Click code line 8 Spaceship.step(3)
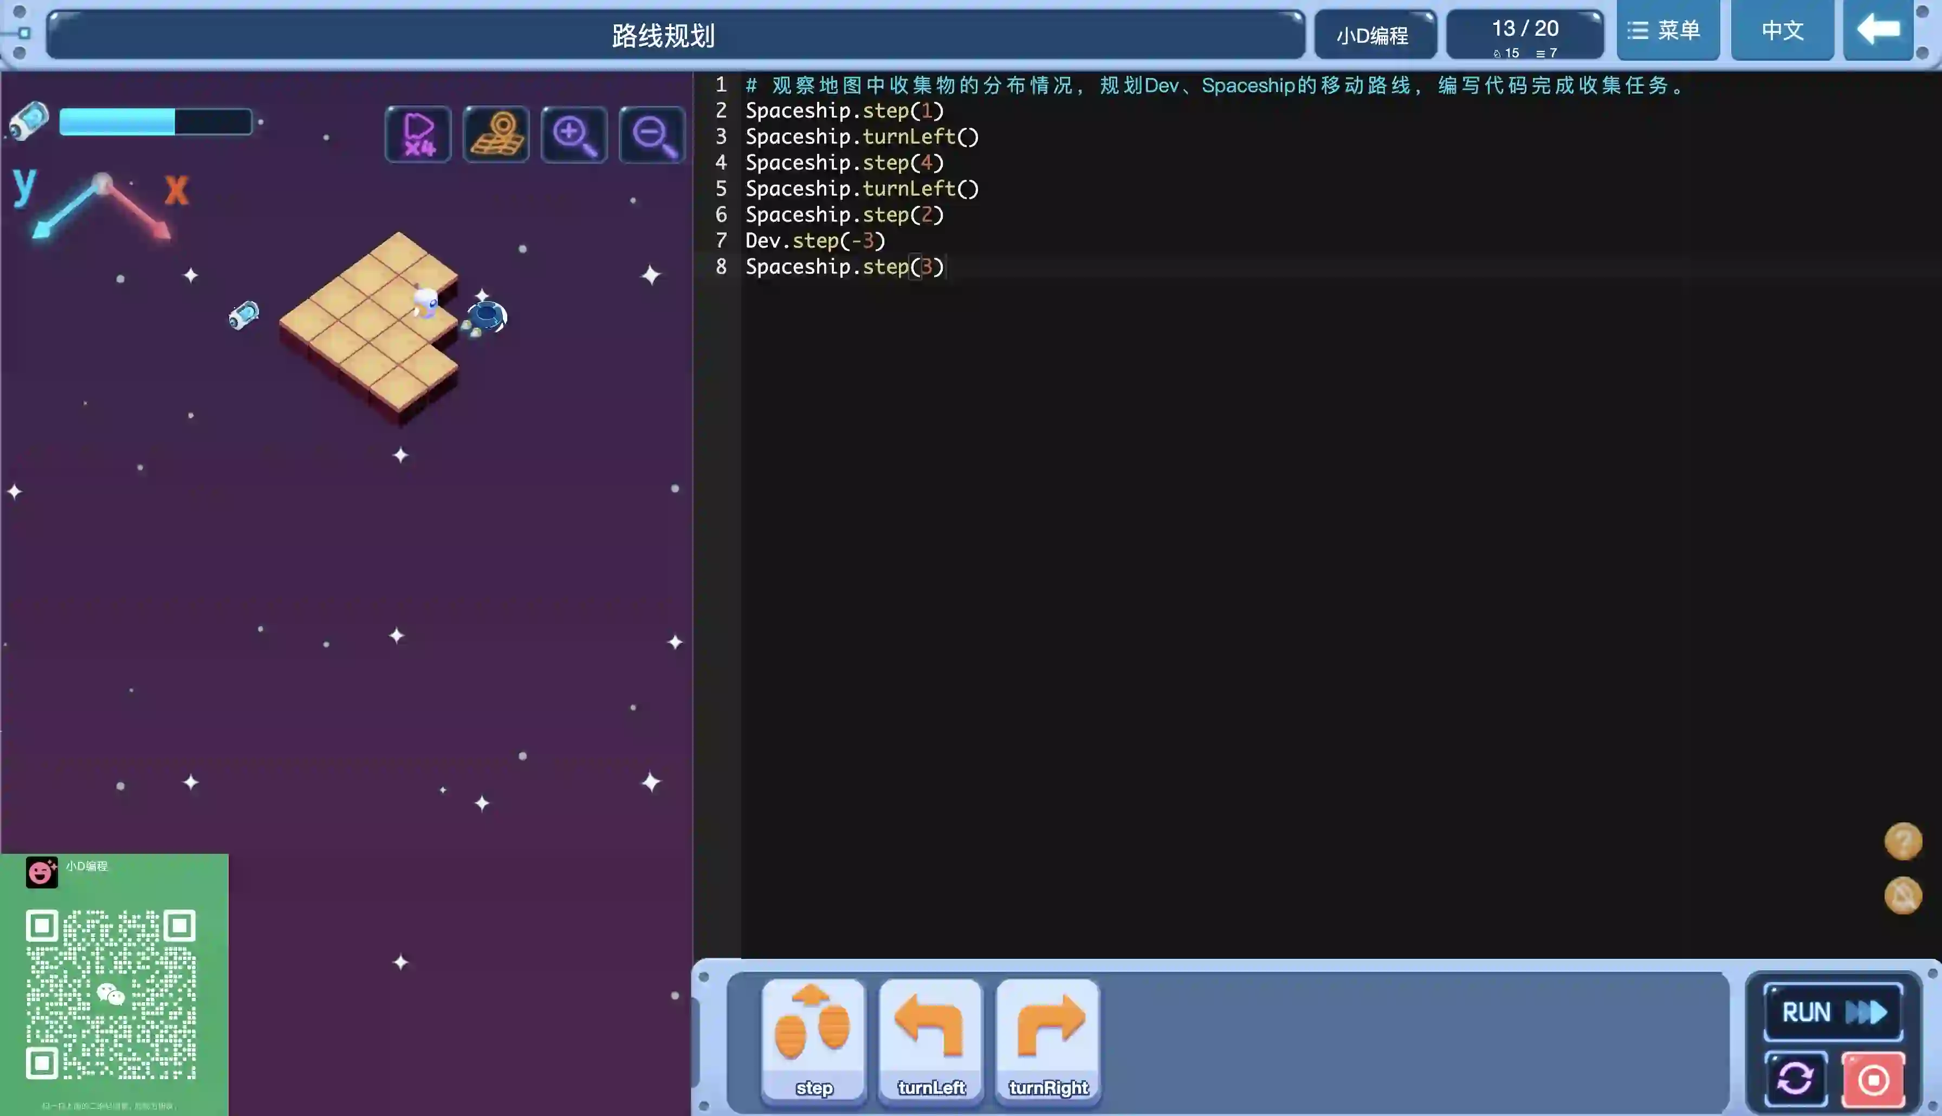Screen dimensions: 1942x1116 (845, 267)
